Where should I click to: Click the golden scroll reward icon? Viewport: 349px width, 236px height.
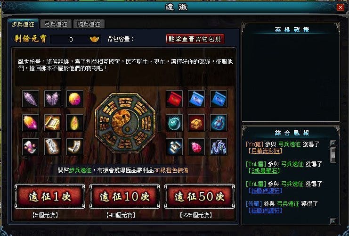coord(53,123)
